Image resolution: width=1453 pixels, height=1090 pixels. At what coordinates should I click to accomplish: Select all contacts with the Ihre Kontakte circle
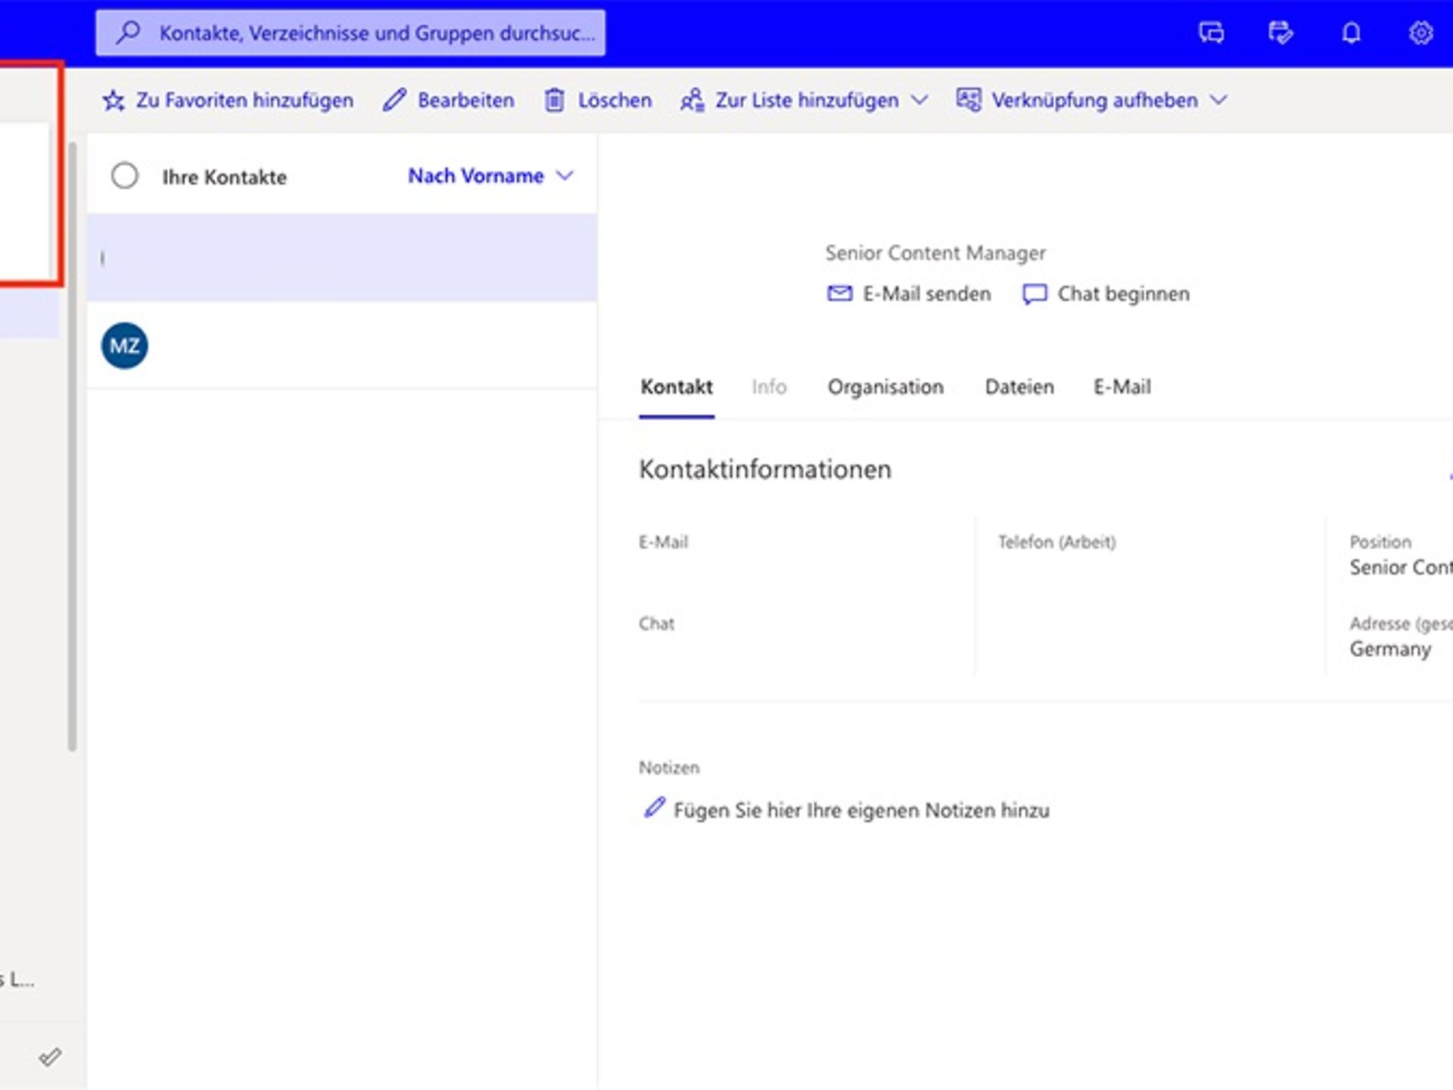click(x=125, y=176)
